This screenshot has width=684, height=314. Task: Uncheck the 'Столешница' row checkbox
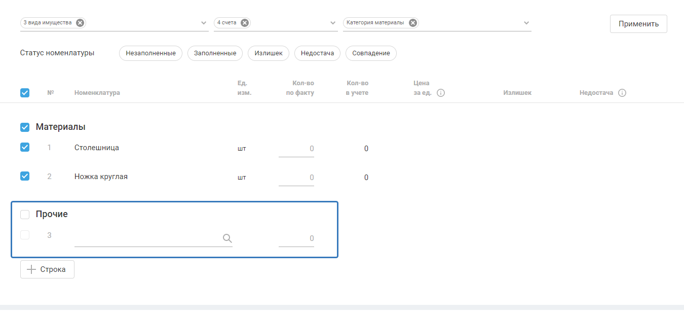pos(25,147)
